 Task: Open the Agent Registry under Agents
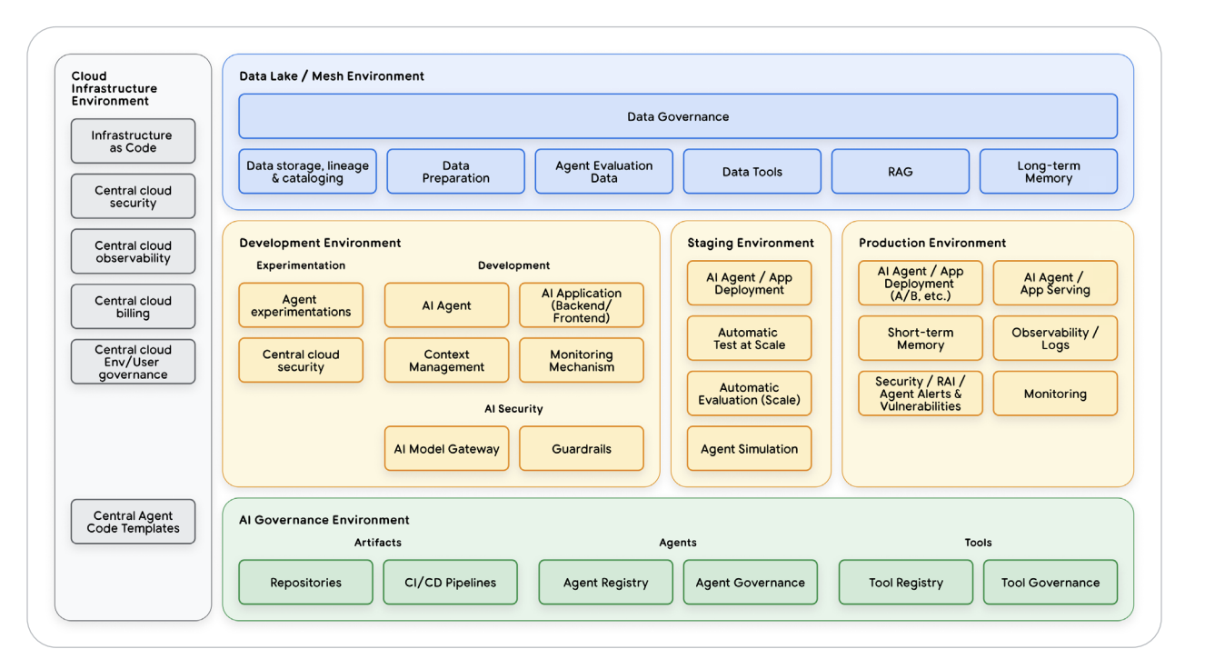coord(605,582)
